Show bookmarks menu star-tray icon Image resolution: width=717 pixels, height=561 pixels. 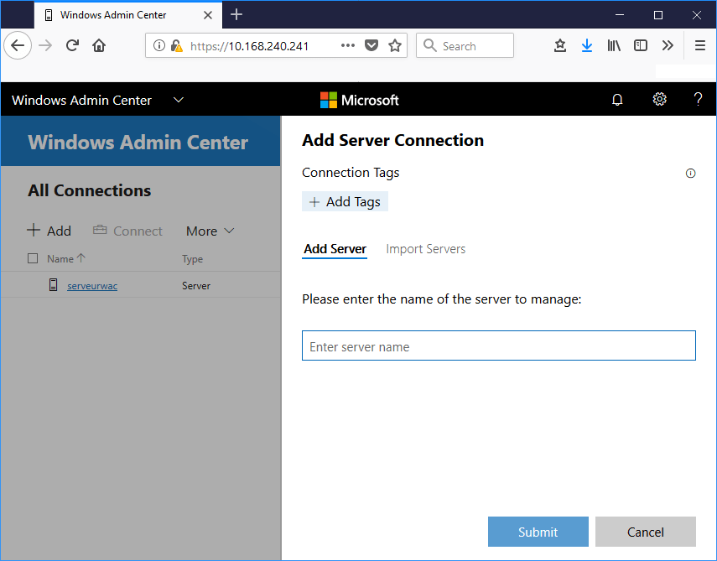click(560, 45)
